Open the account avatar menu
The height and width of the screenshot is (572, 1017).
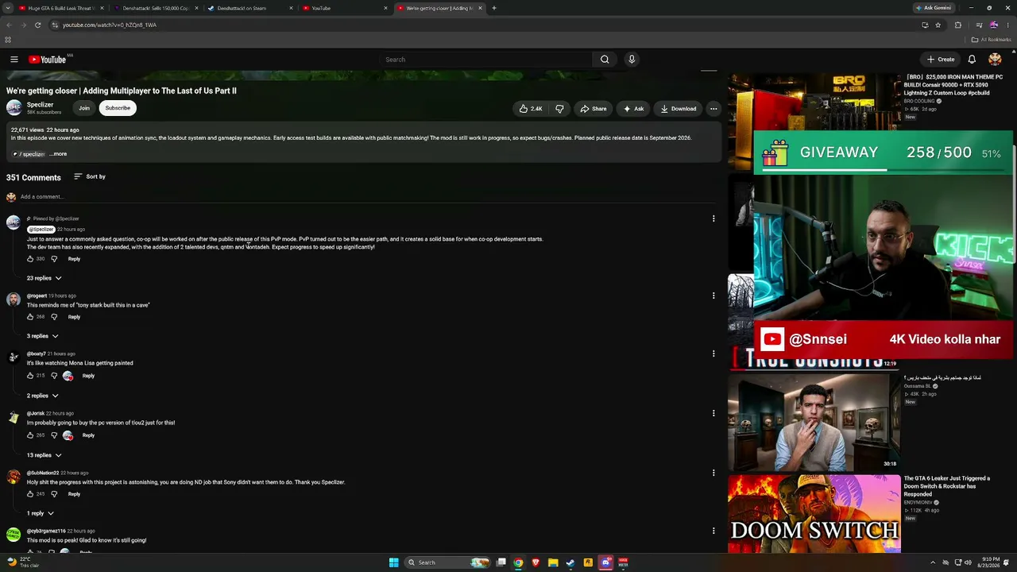coord(995,60)
